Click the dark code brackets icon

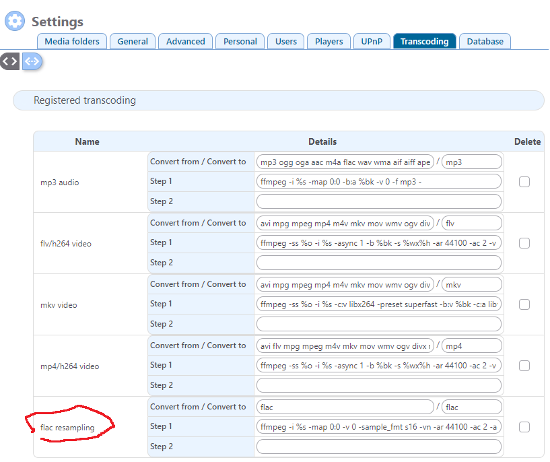coord(9,62)
